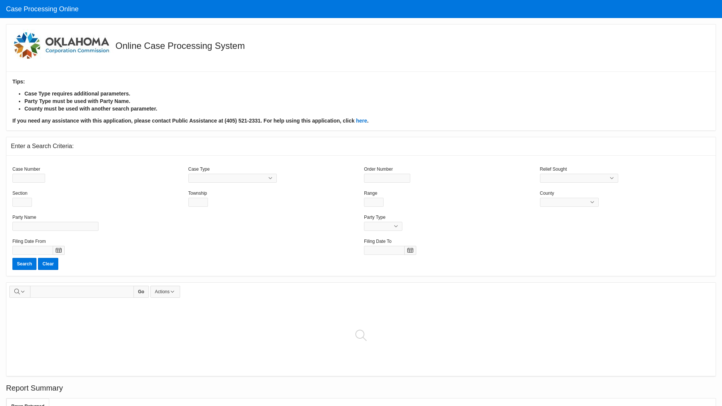Viewport: 722px width, 406px height.
Task: Click the large search icon in results area
Action: 361,335
